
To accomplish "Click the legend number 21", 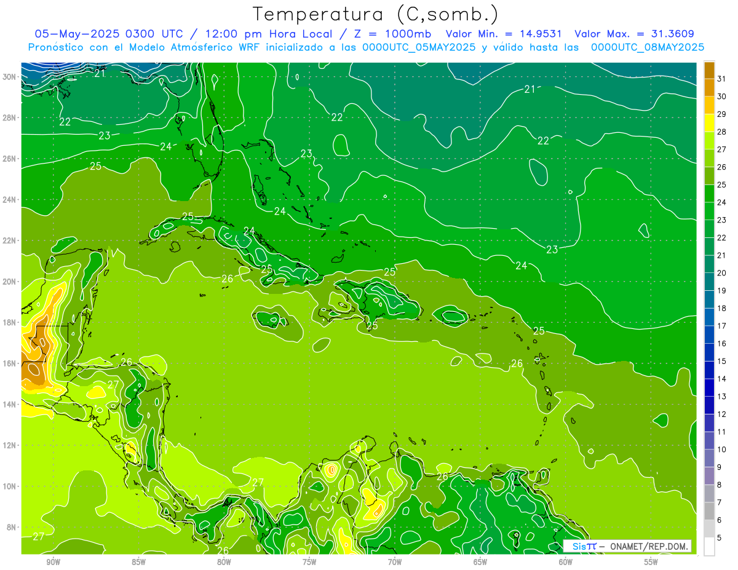I will click(x=721, y=255).
